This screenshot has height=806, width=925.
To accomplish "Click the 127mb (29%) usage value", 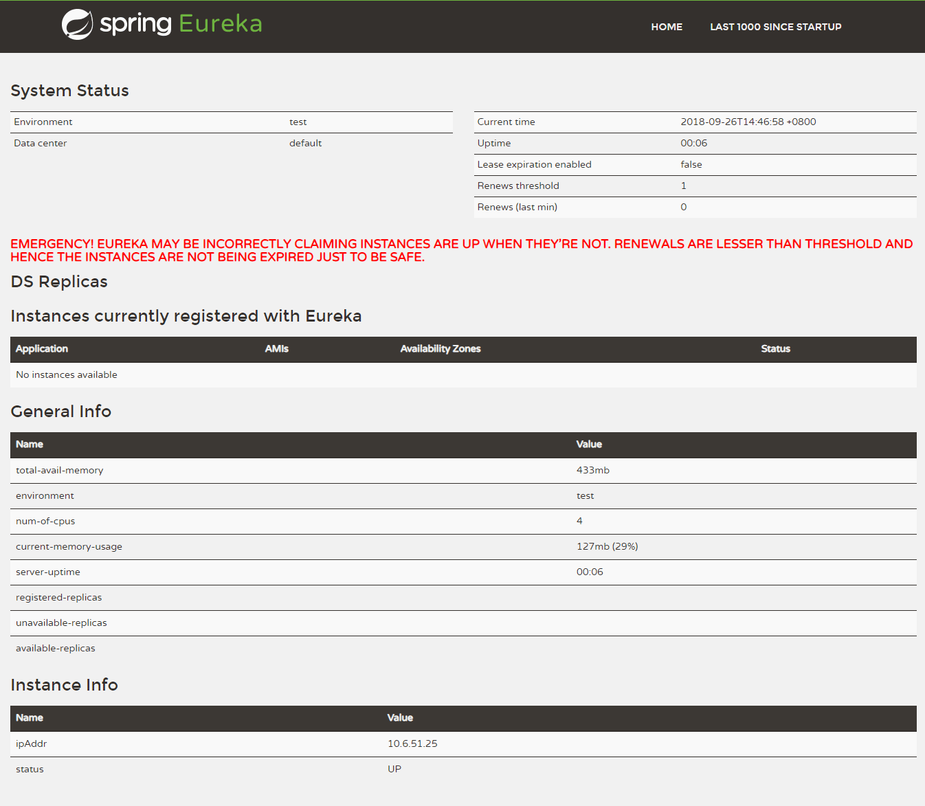I will (607, 547).
